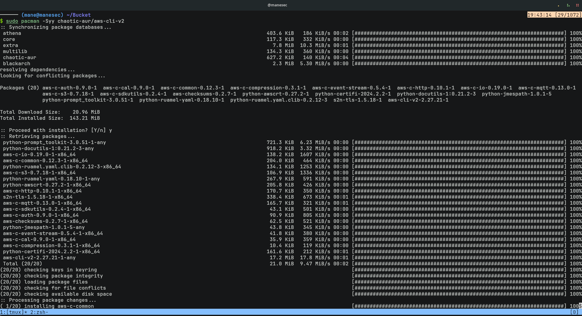Click the extra database row name
582x316 pixels.
tap(10, 45)
